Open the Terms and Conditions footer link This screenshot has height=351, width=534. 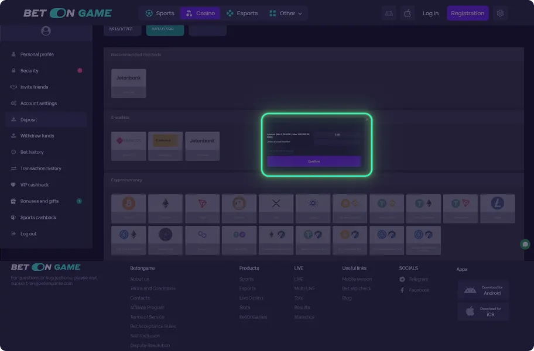pyautogui.click(x=152, y=289)
